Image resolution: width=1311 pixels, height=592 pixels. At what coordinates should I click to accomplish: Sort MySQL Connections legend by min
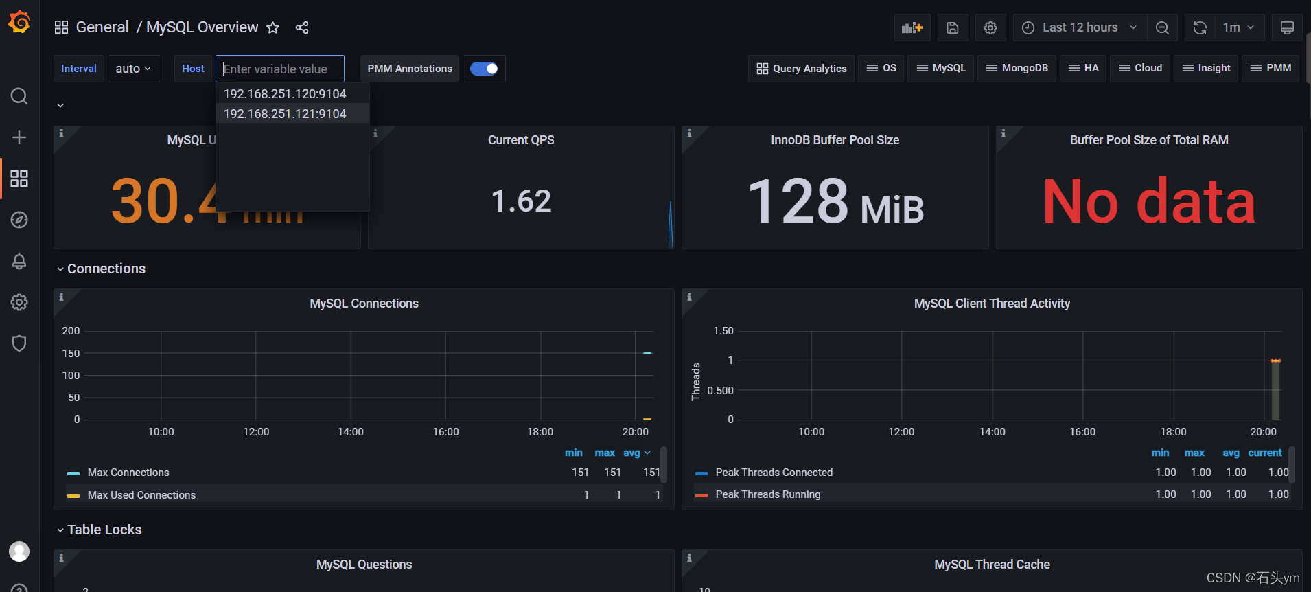(x=574, y=453)
